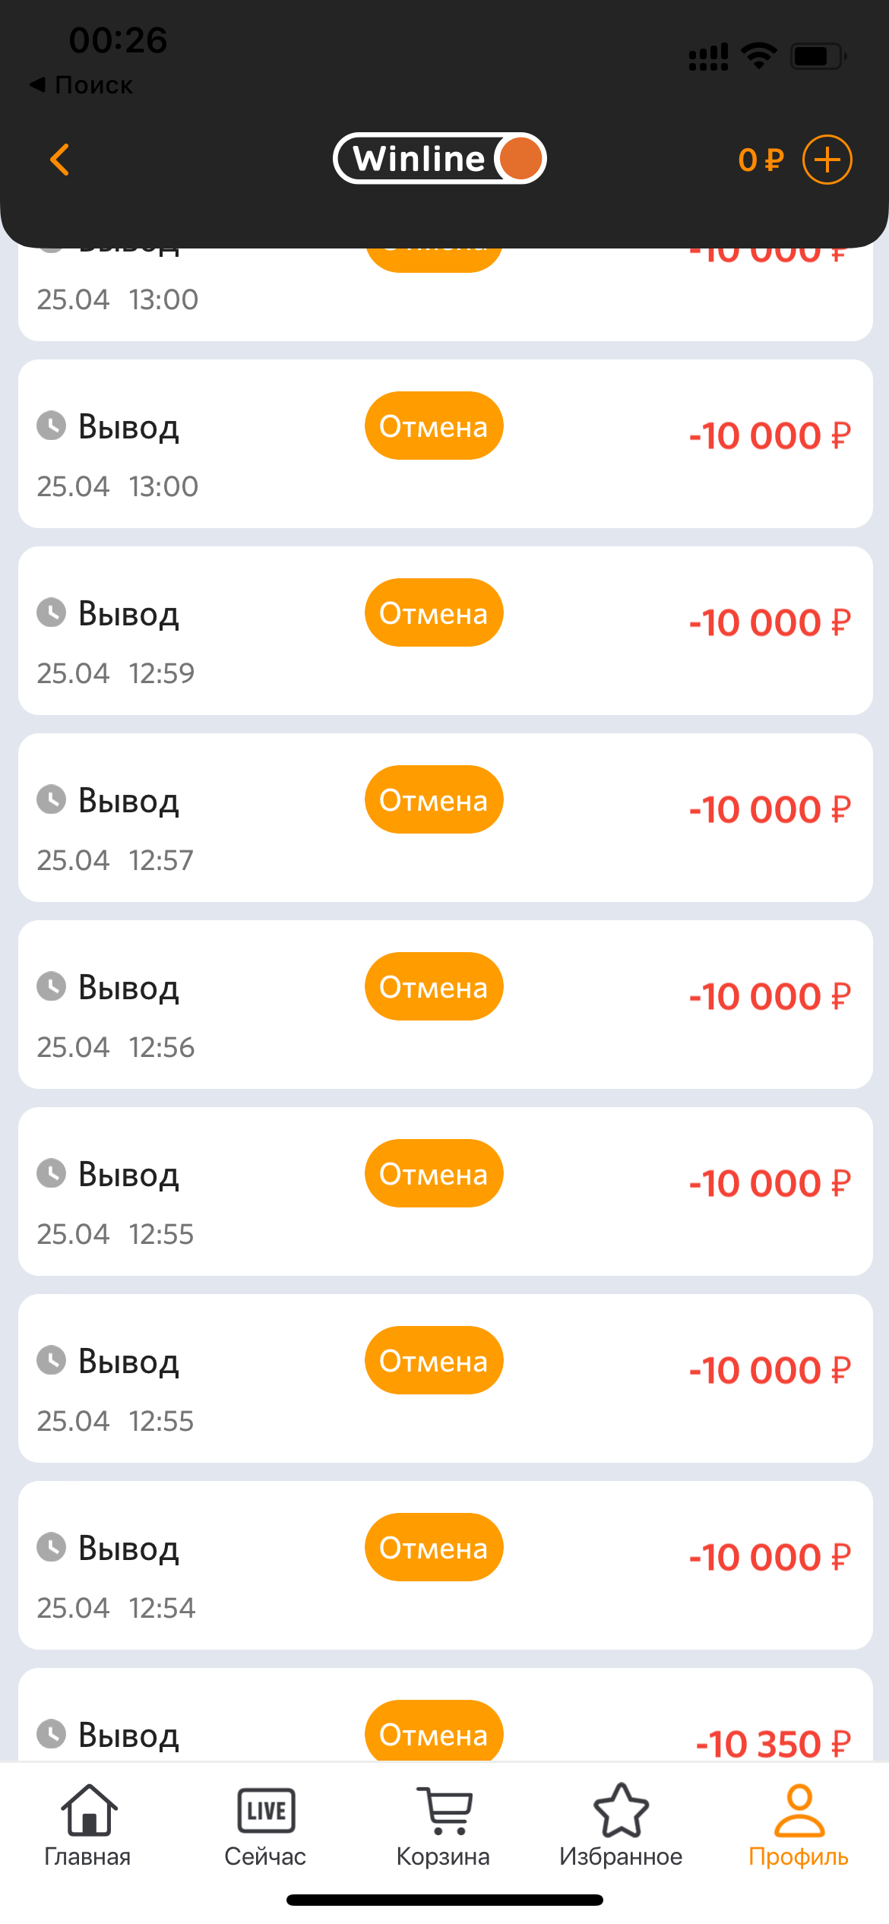
Task: Tap the orange back arrow
Action: pos(59,160)
